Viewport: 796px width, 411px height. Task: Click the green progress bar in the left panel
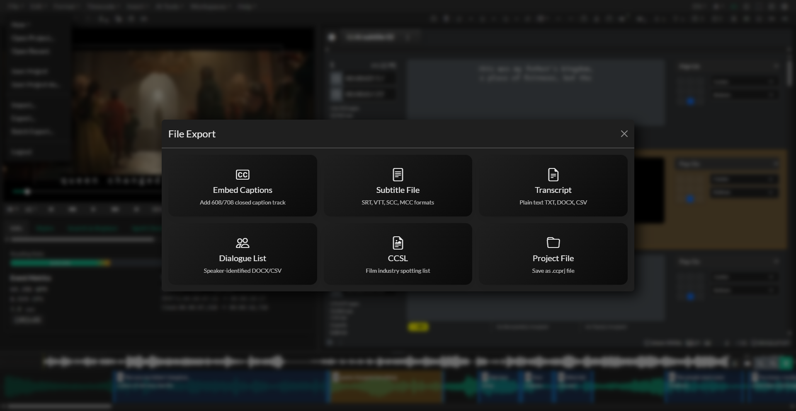pyautogui.click(x=60, y=263)
